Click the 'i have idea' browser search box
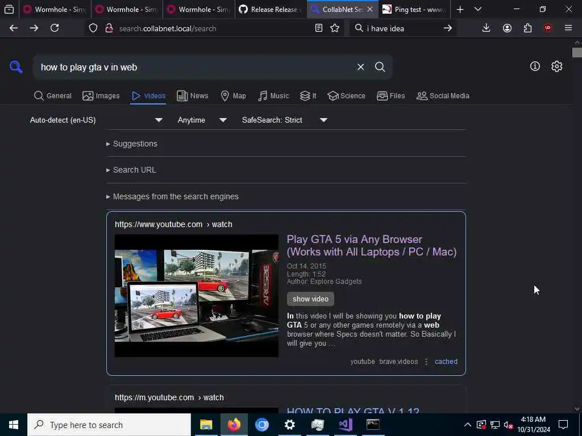This screenshot has height=436, width=582. click(x=403, y=28)
